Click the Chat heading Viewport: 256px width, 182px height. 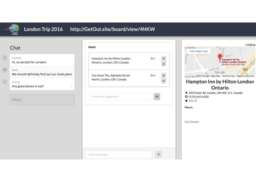pos(15,48)
